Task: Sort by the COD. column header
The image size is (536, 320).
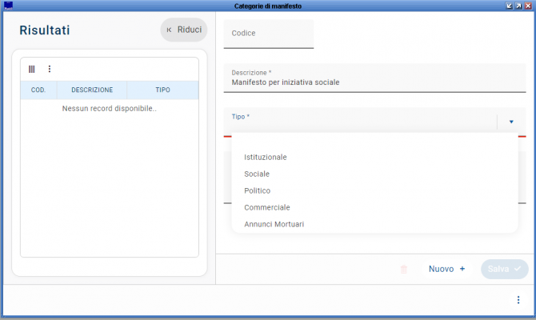Action: click(x=38, y=90)
